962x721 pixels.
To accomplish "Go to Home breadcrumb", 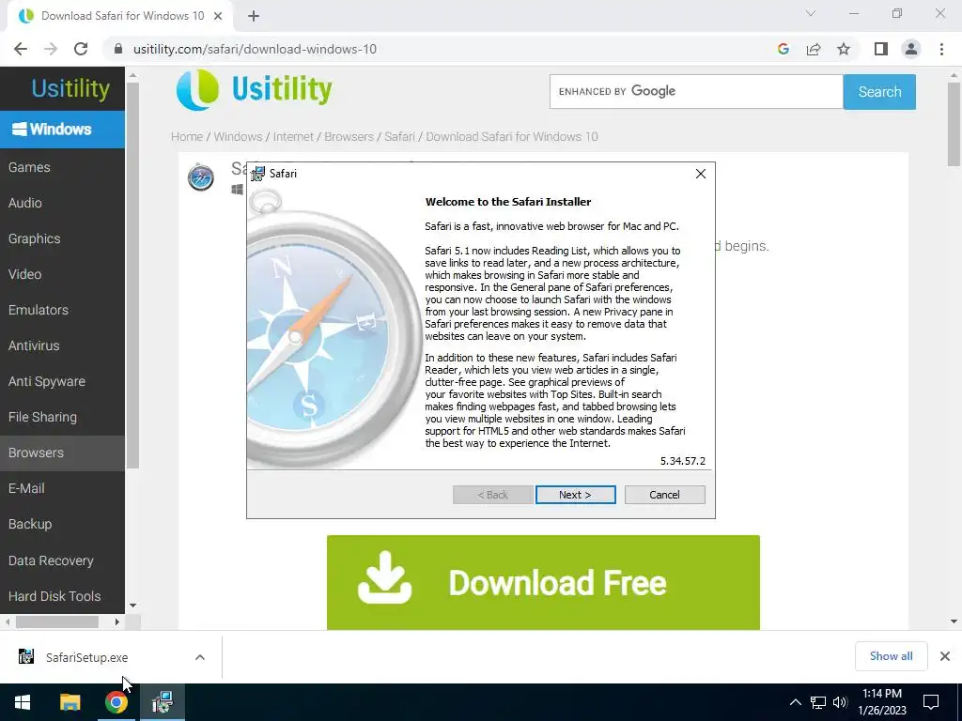I will click(x=187, y=137).
